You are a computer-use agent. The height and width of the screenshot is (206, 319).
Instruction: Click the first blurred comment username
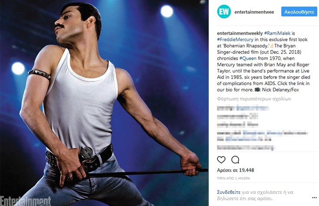(x=226, y=108)
